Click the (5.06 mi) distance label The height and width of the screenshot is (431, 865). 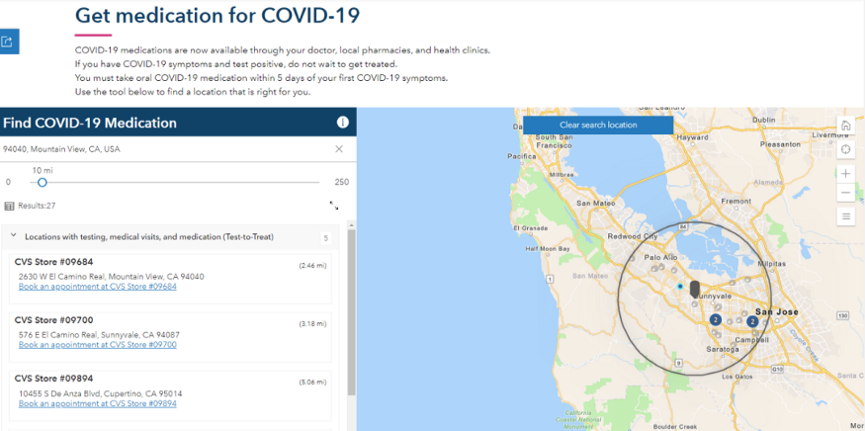click(x=312, y=382)
